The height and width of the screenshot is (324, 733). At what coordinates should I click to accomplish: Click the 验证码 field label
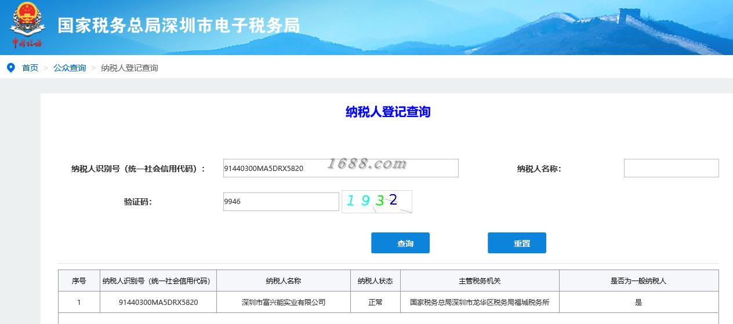click(138, 202)
